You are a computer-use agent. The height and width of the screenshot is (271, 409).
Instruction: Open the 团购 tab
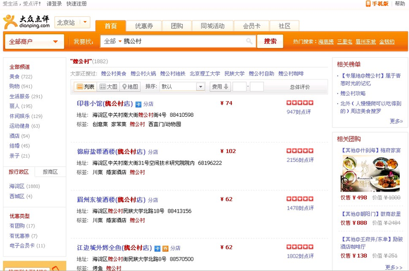(177, 26)
